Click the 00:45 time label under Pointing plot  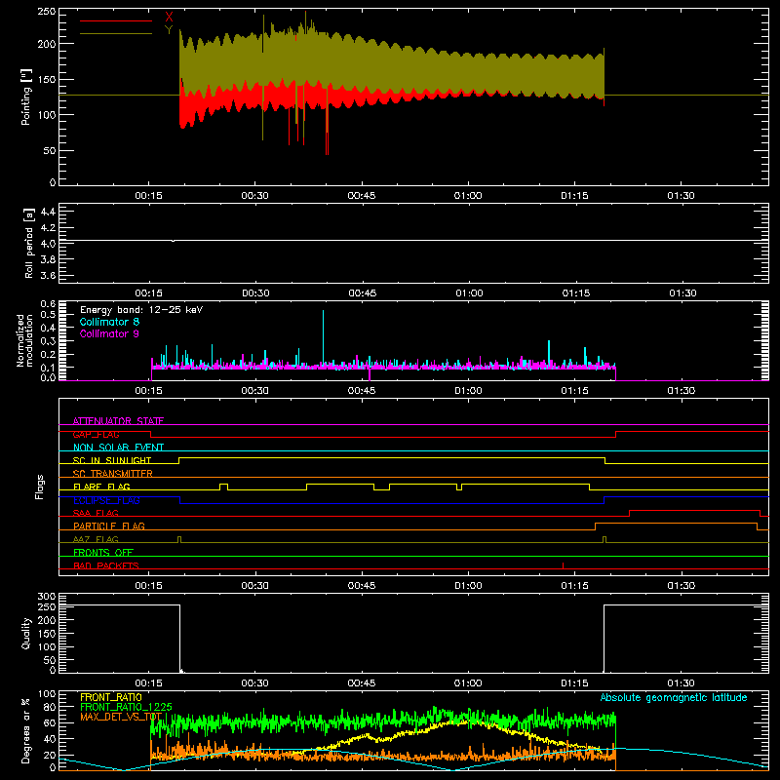click(x=361, y=196)
